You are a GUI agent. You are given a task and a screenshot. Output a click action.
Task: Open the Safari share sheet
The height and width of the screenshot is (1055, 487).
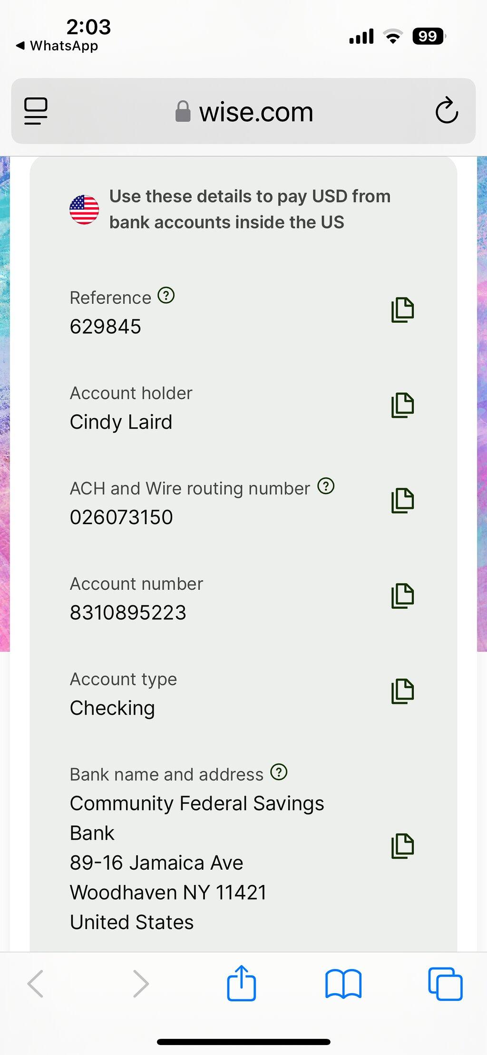242,983
